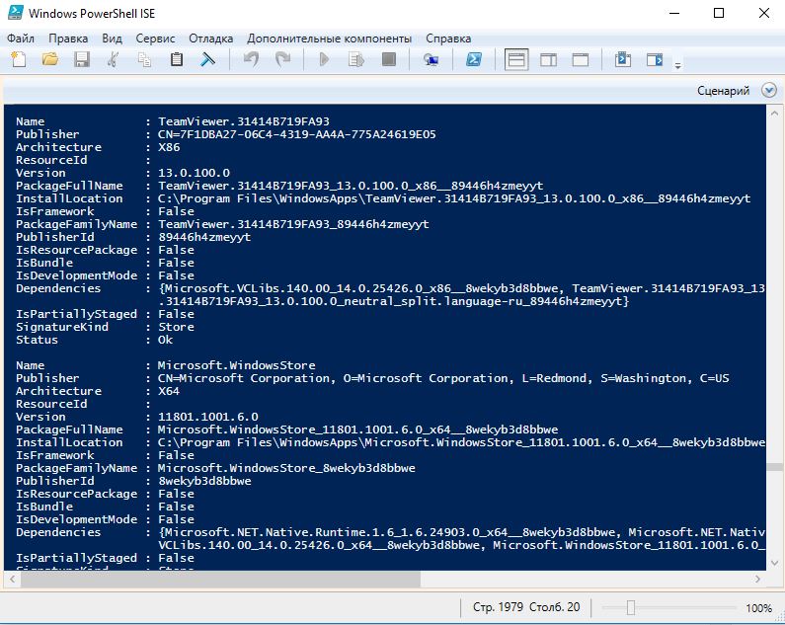Open the Сервис menu

pyautogui.click(x=155, y=39)
